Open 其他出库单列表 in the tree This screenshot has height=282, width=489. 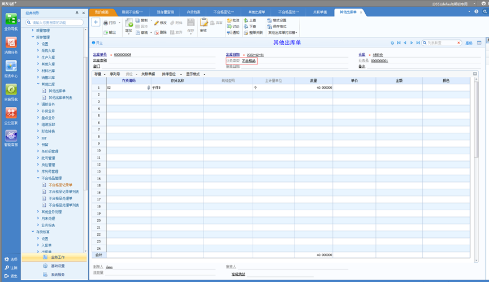tap(60, 98)
